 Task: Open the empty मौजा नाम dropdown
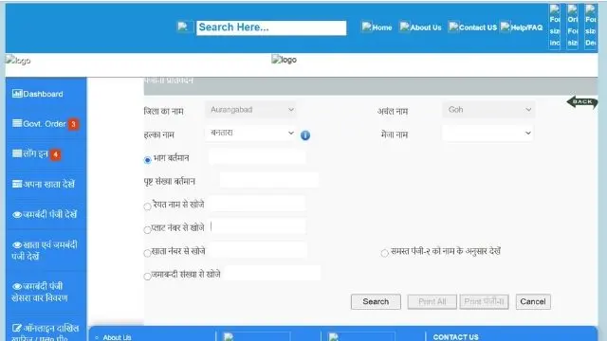[x=488, y=133]
